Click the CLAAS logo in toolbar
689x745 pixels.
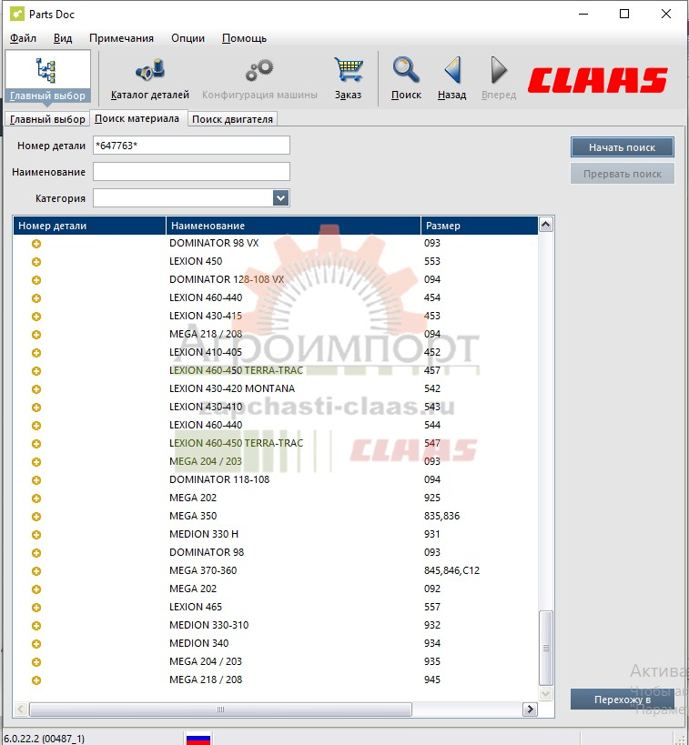tap(598, 80)
